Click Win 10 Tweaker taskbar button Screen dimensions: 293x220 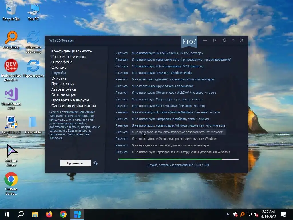click(77, 214)
